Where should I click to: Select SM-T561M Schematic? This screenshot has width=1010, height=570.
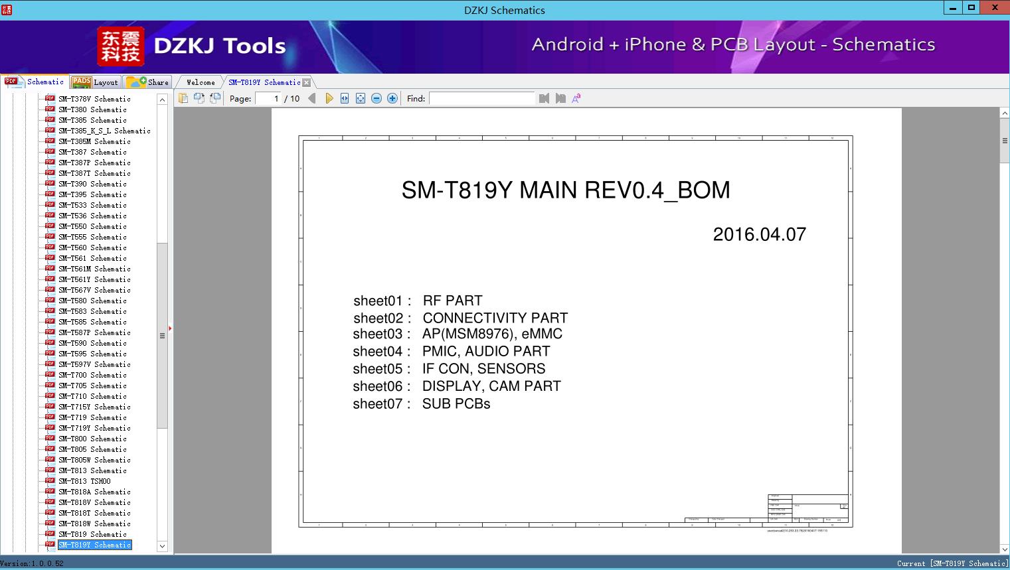(94, 269)
